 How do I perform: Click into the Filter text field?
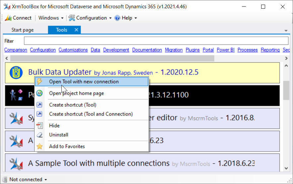[156, 41]
